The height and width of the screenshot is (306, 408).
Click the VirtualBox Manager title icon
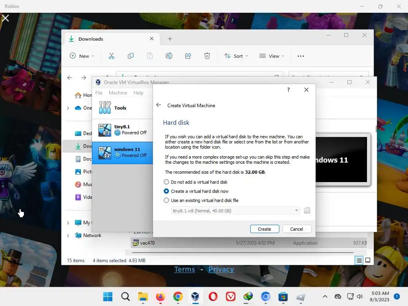(98, 82)
